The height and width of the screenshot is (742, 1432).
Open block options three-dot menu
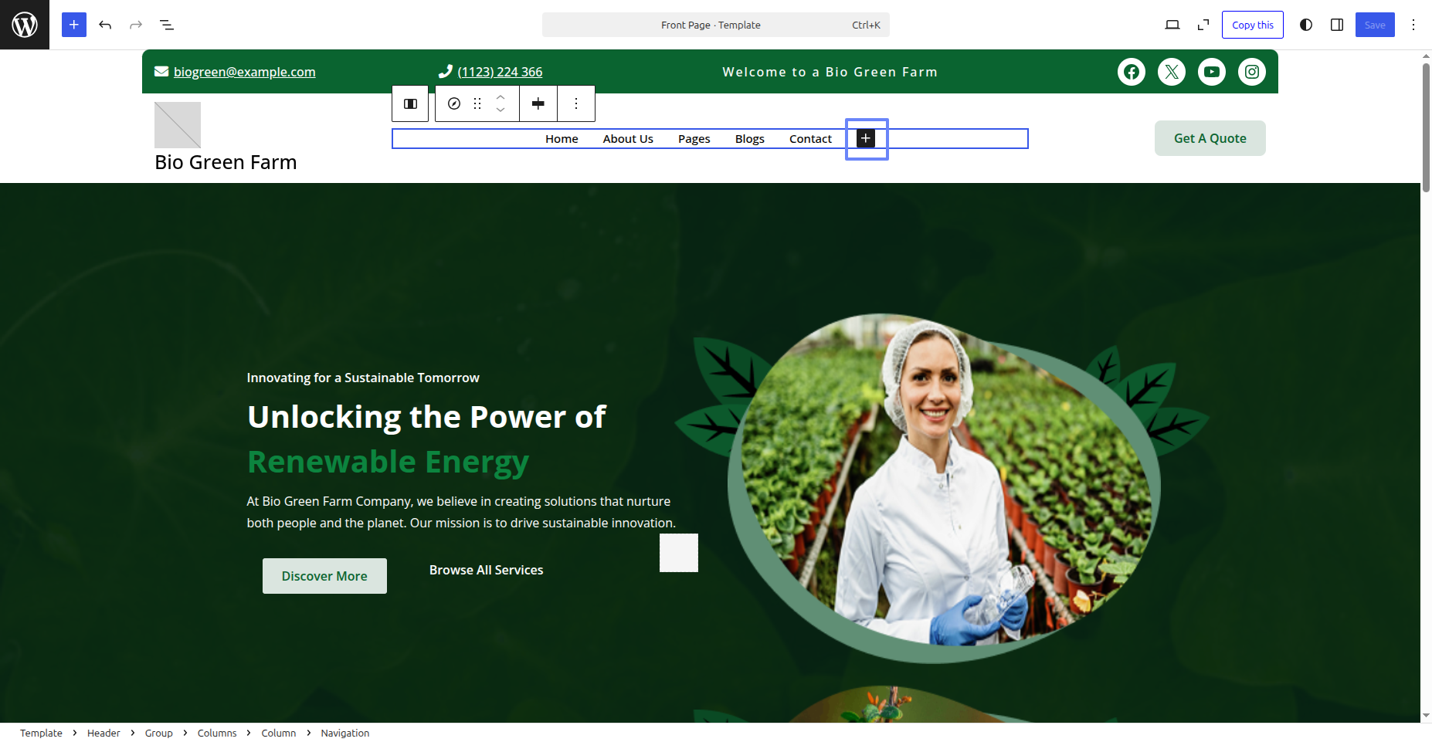[x=576, y=103]
